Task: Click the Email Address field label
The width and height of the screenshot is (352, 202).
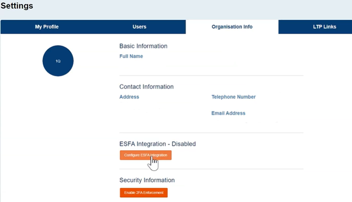Action: click(228, 113)
